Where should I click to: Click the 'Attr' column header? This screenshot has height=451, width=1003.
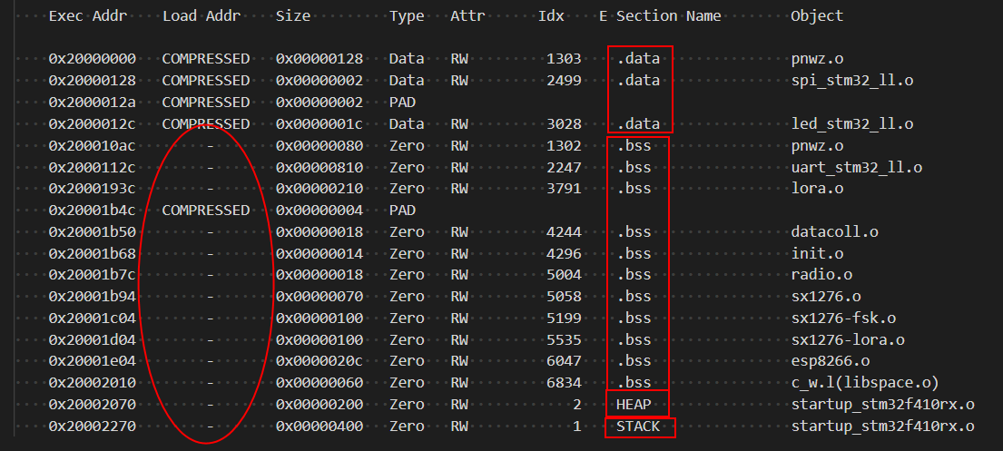tap(467, 16)
